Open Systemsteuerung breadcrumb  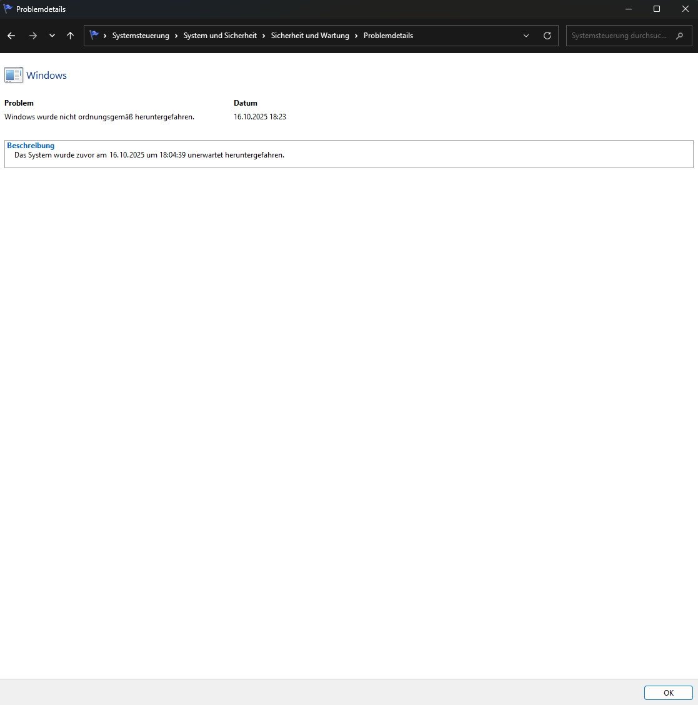coord(141,36)
